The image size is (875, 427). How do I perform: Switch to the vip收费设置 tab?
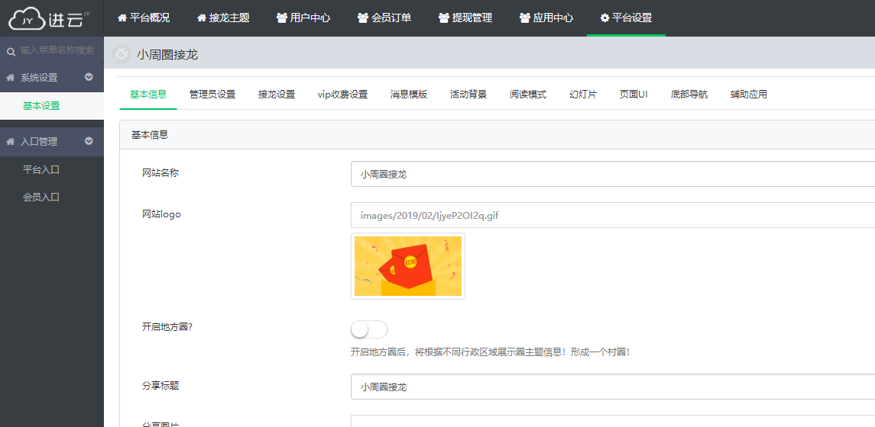tap(342, 95)
